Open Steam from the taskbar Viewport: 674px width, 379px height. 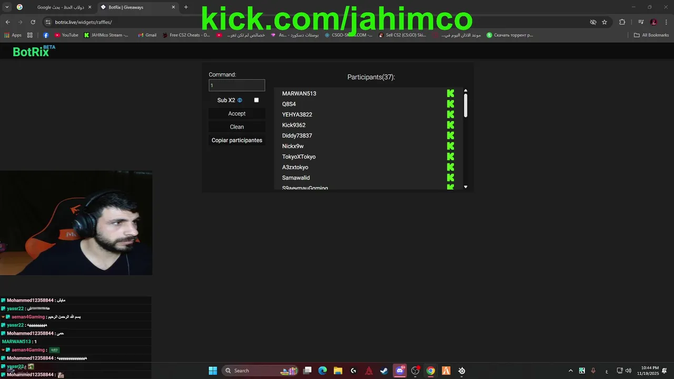(x=384, y=371)
